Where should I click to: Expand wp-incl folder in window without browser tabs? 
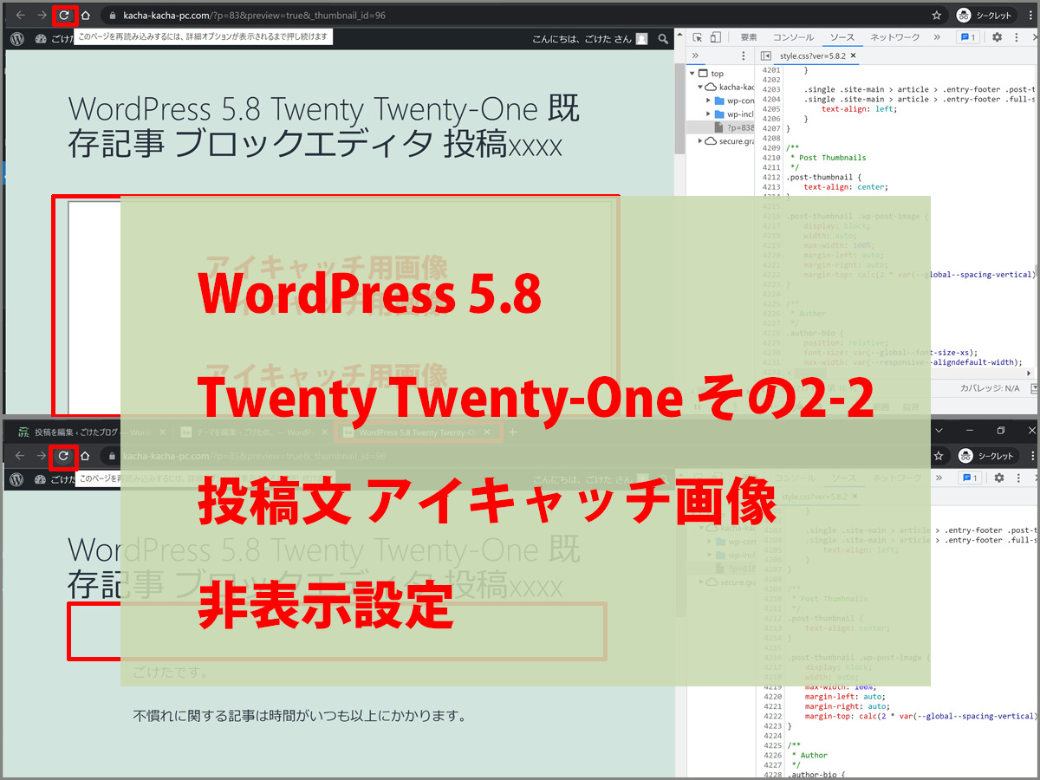[708, 114]
